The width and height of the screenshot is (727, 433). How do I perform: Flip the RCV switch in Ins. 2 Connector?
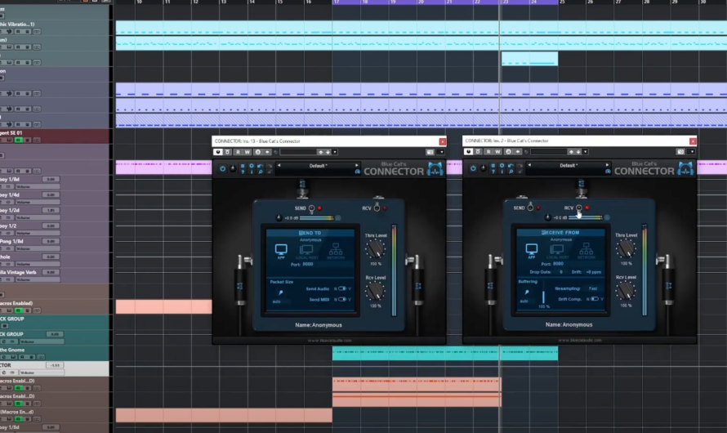(x=579, y=208)
